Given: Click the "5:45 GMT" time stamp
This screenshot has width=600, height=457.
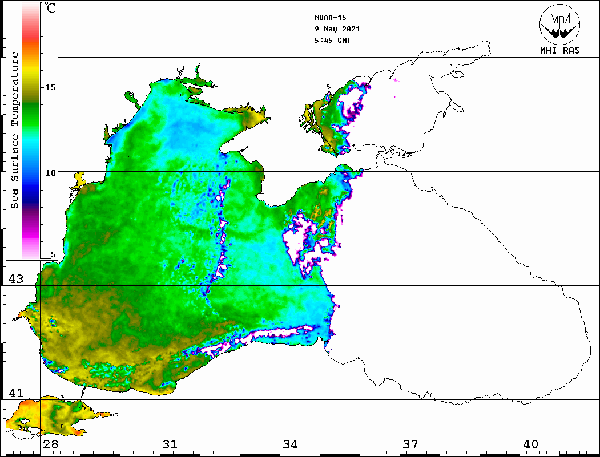Looking at the screenshot, I should tap(333, 41).
